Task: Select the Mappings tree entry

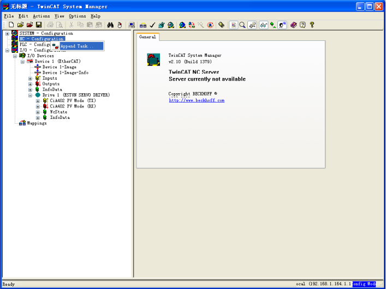Action: click(x=37, y=123)
